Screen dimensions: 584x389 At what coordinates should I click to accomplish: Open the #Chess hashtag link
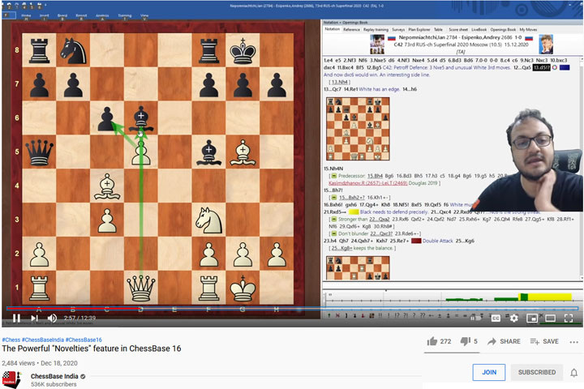tap(11, 340)
